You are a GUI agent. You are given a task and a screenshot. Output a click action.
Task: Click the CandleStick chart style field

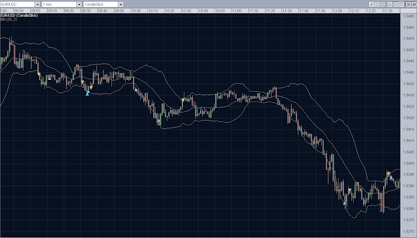coord(100,5)
